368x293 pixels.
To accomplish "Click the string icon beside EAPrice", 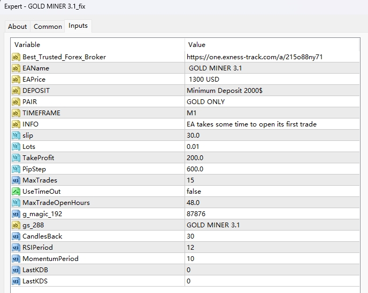I will (x=16, y=80).
